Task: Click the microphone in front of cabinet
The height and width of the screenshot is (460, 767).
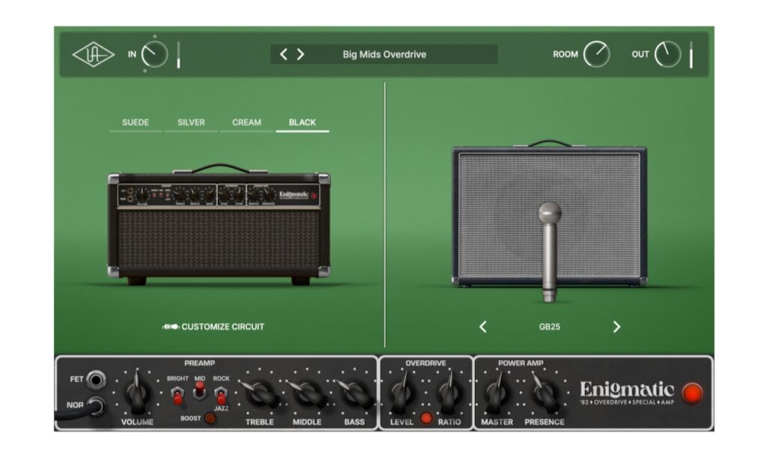Action: [x=550, y=252]
